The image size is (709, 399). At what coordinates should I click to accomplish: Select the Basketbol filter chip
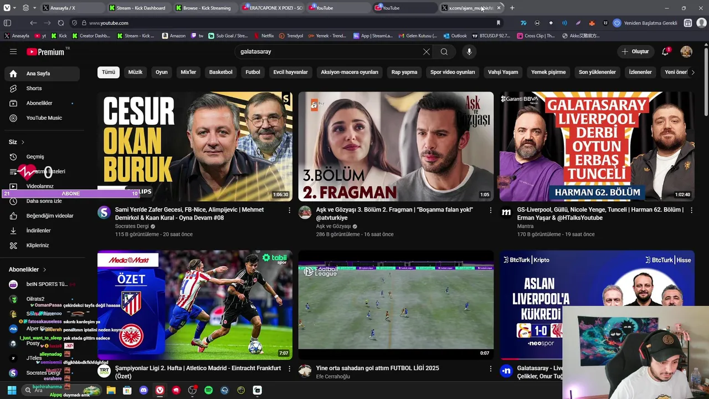pyautogui.click(x=220, y=72)
